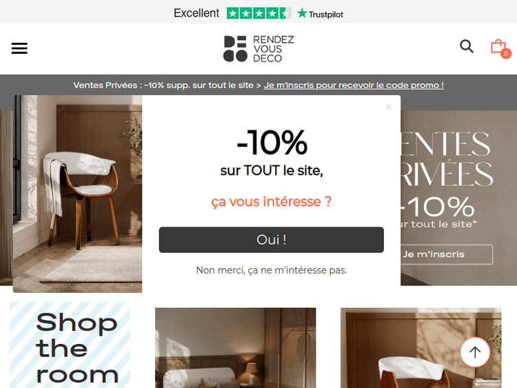Click the Ventes Privées hero banner text
The image size is (517, 388).
click(x=447, y=159)
